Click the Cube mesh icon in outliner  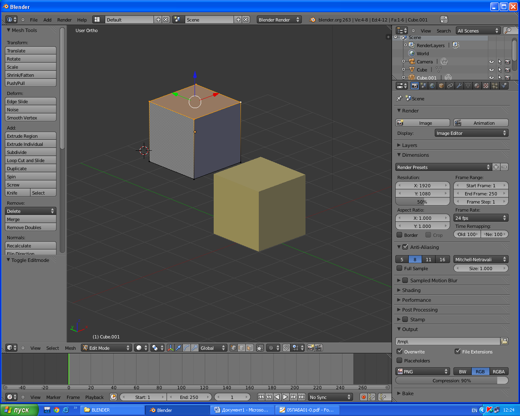tap(412, 69)
